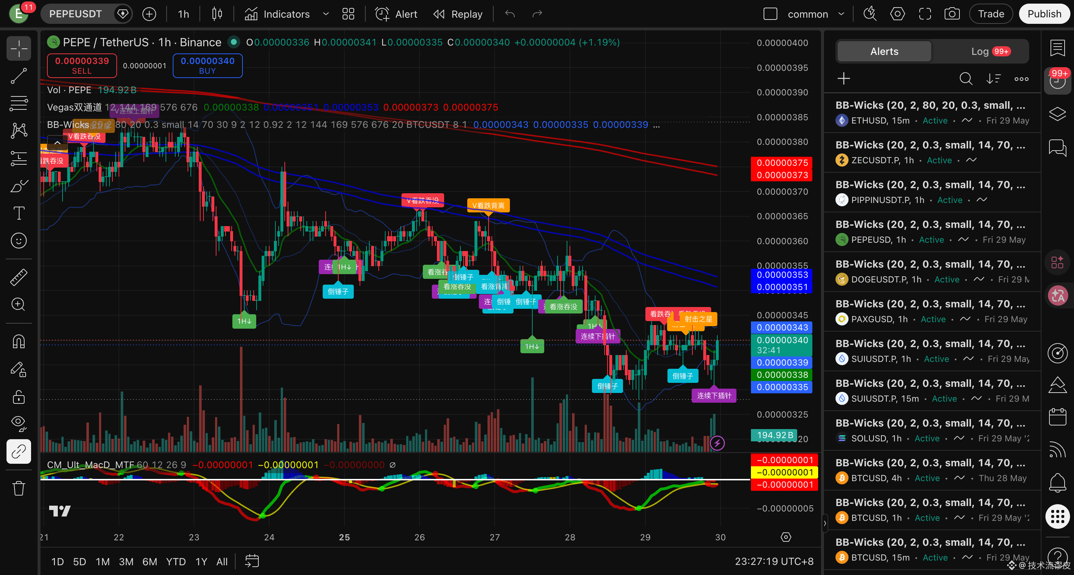
Task: Select the layout setup square icon
Action: 770,14
